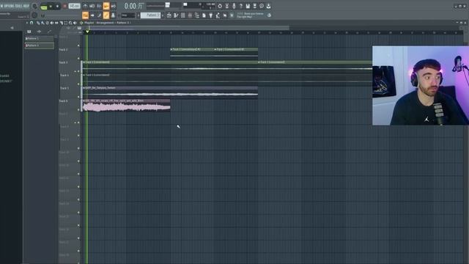
Task: Click first icon above the pattern picker
Action: click(x=29, y=32)
